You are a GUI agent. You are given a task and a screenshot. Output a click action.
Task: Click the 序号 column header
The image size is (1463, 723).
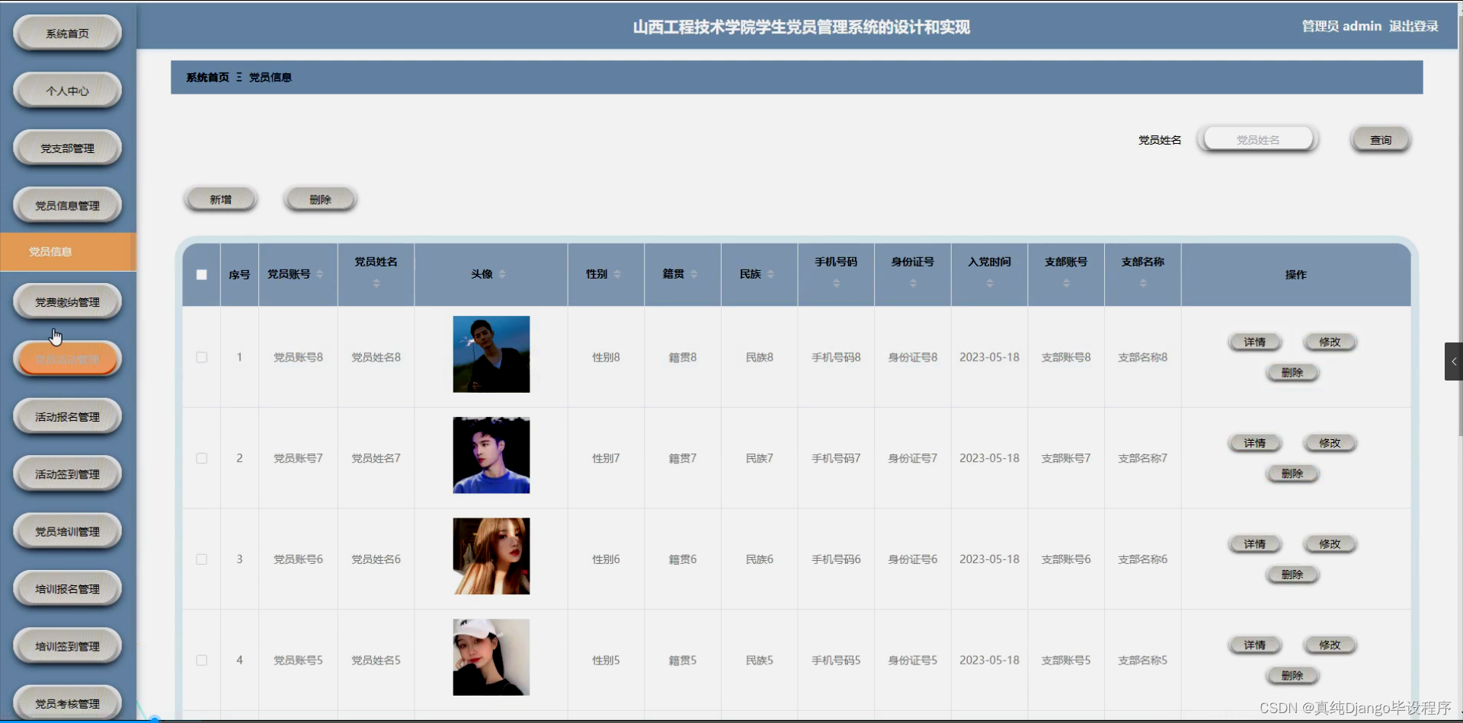click(239, 275)
